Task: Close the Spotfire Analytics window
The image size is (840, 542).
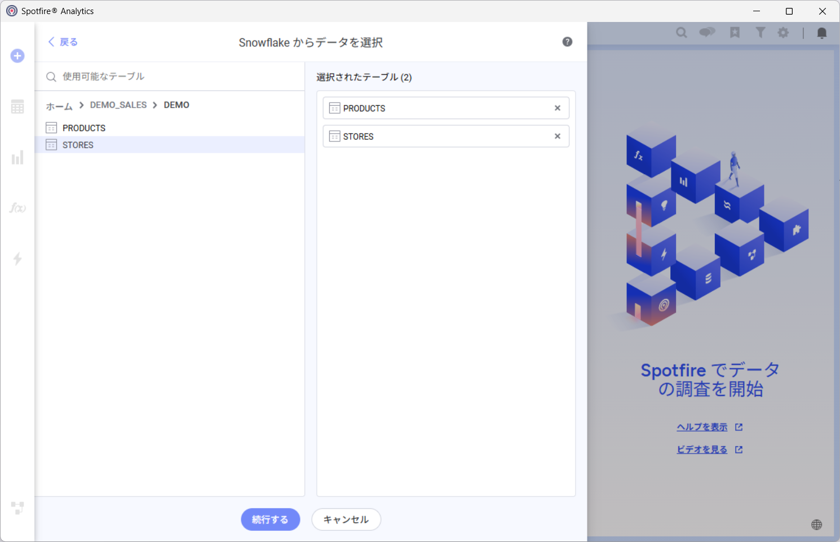Action: (x=823, y=11)
